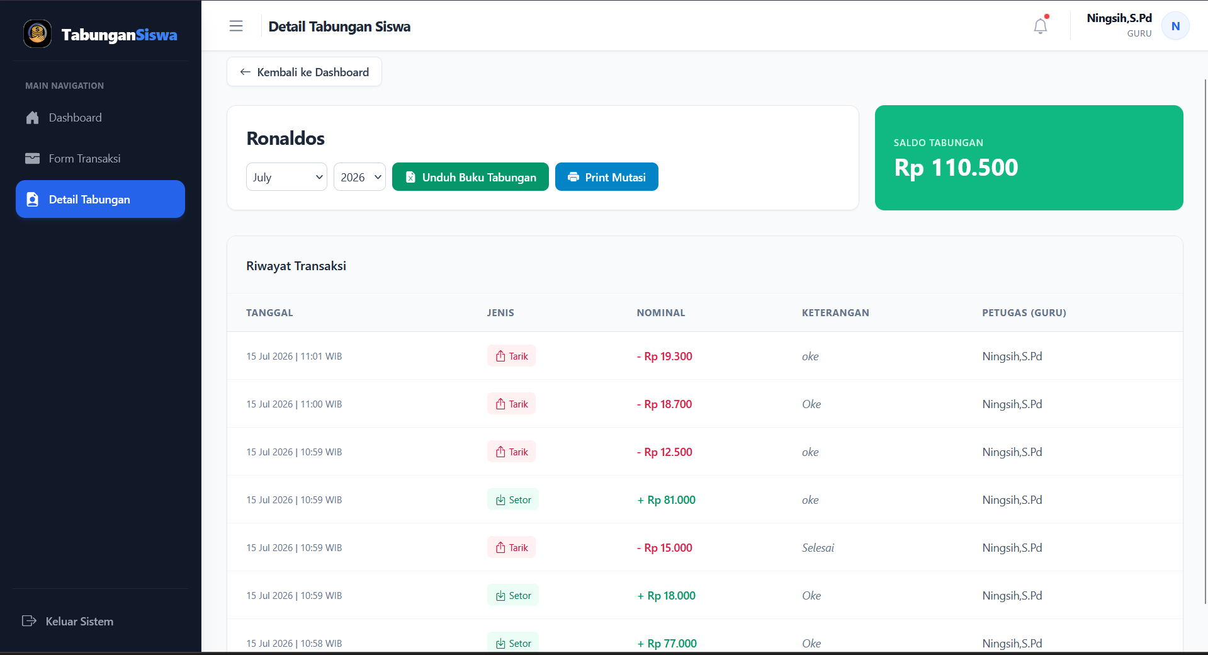Toggle the hamburger sidebar menu icon
The image size is (1208, 655).
[236, 26]
